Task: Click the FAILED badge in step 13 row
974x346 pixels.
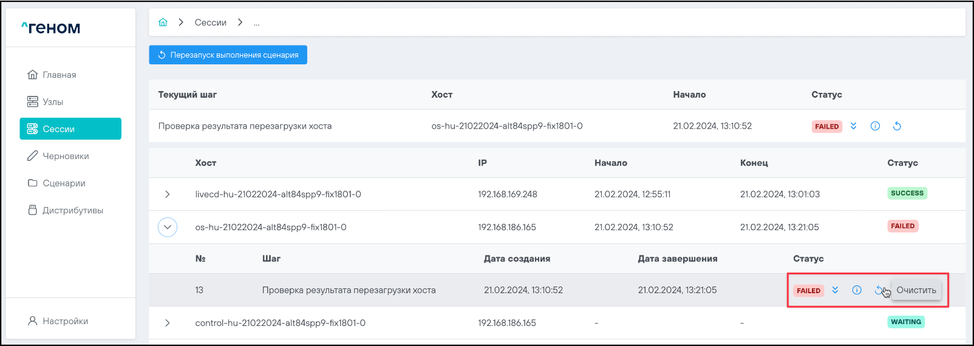Action: click(x=808, y=291)
